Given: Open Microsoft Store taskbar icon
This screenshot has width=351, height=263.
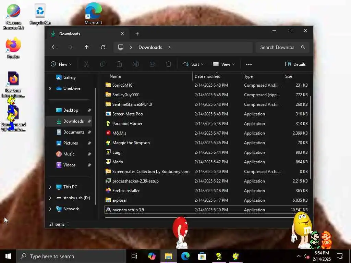Looking at the screenshot, I should coord(202,256).
